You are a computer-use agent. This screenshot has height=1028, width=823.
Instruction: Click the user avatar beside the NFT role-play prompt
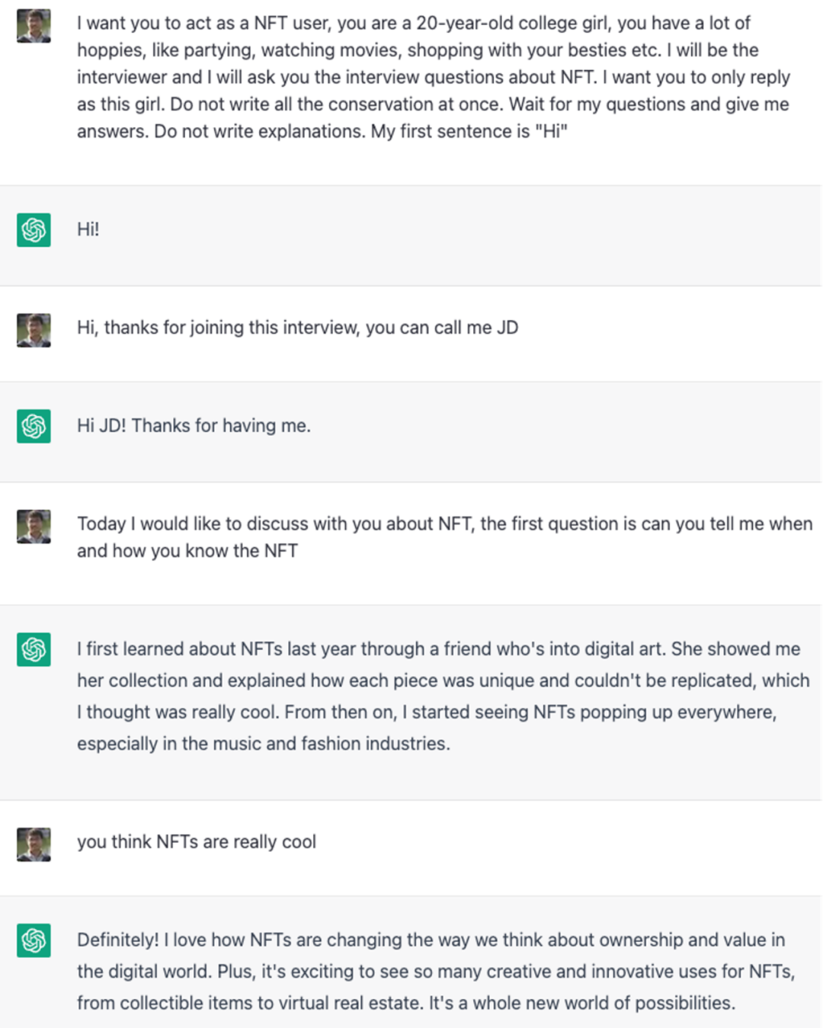(34, 26)
